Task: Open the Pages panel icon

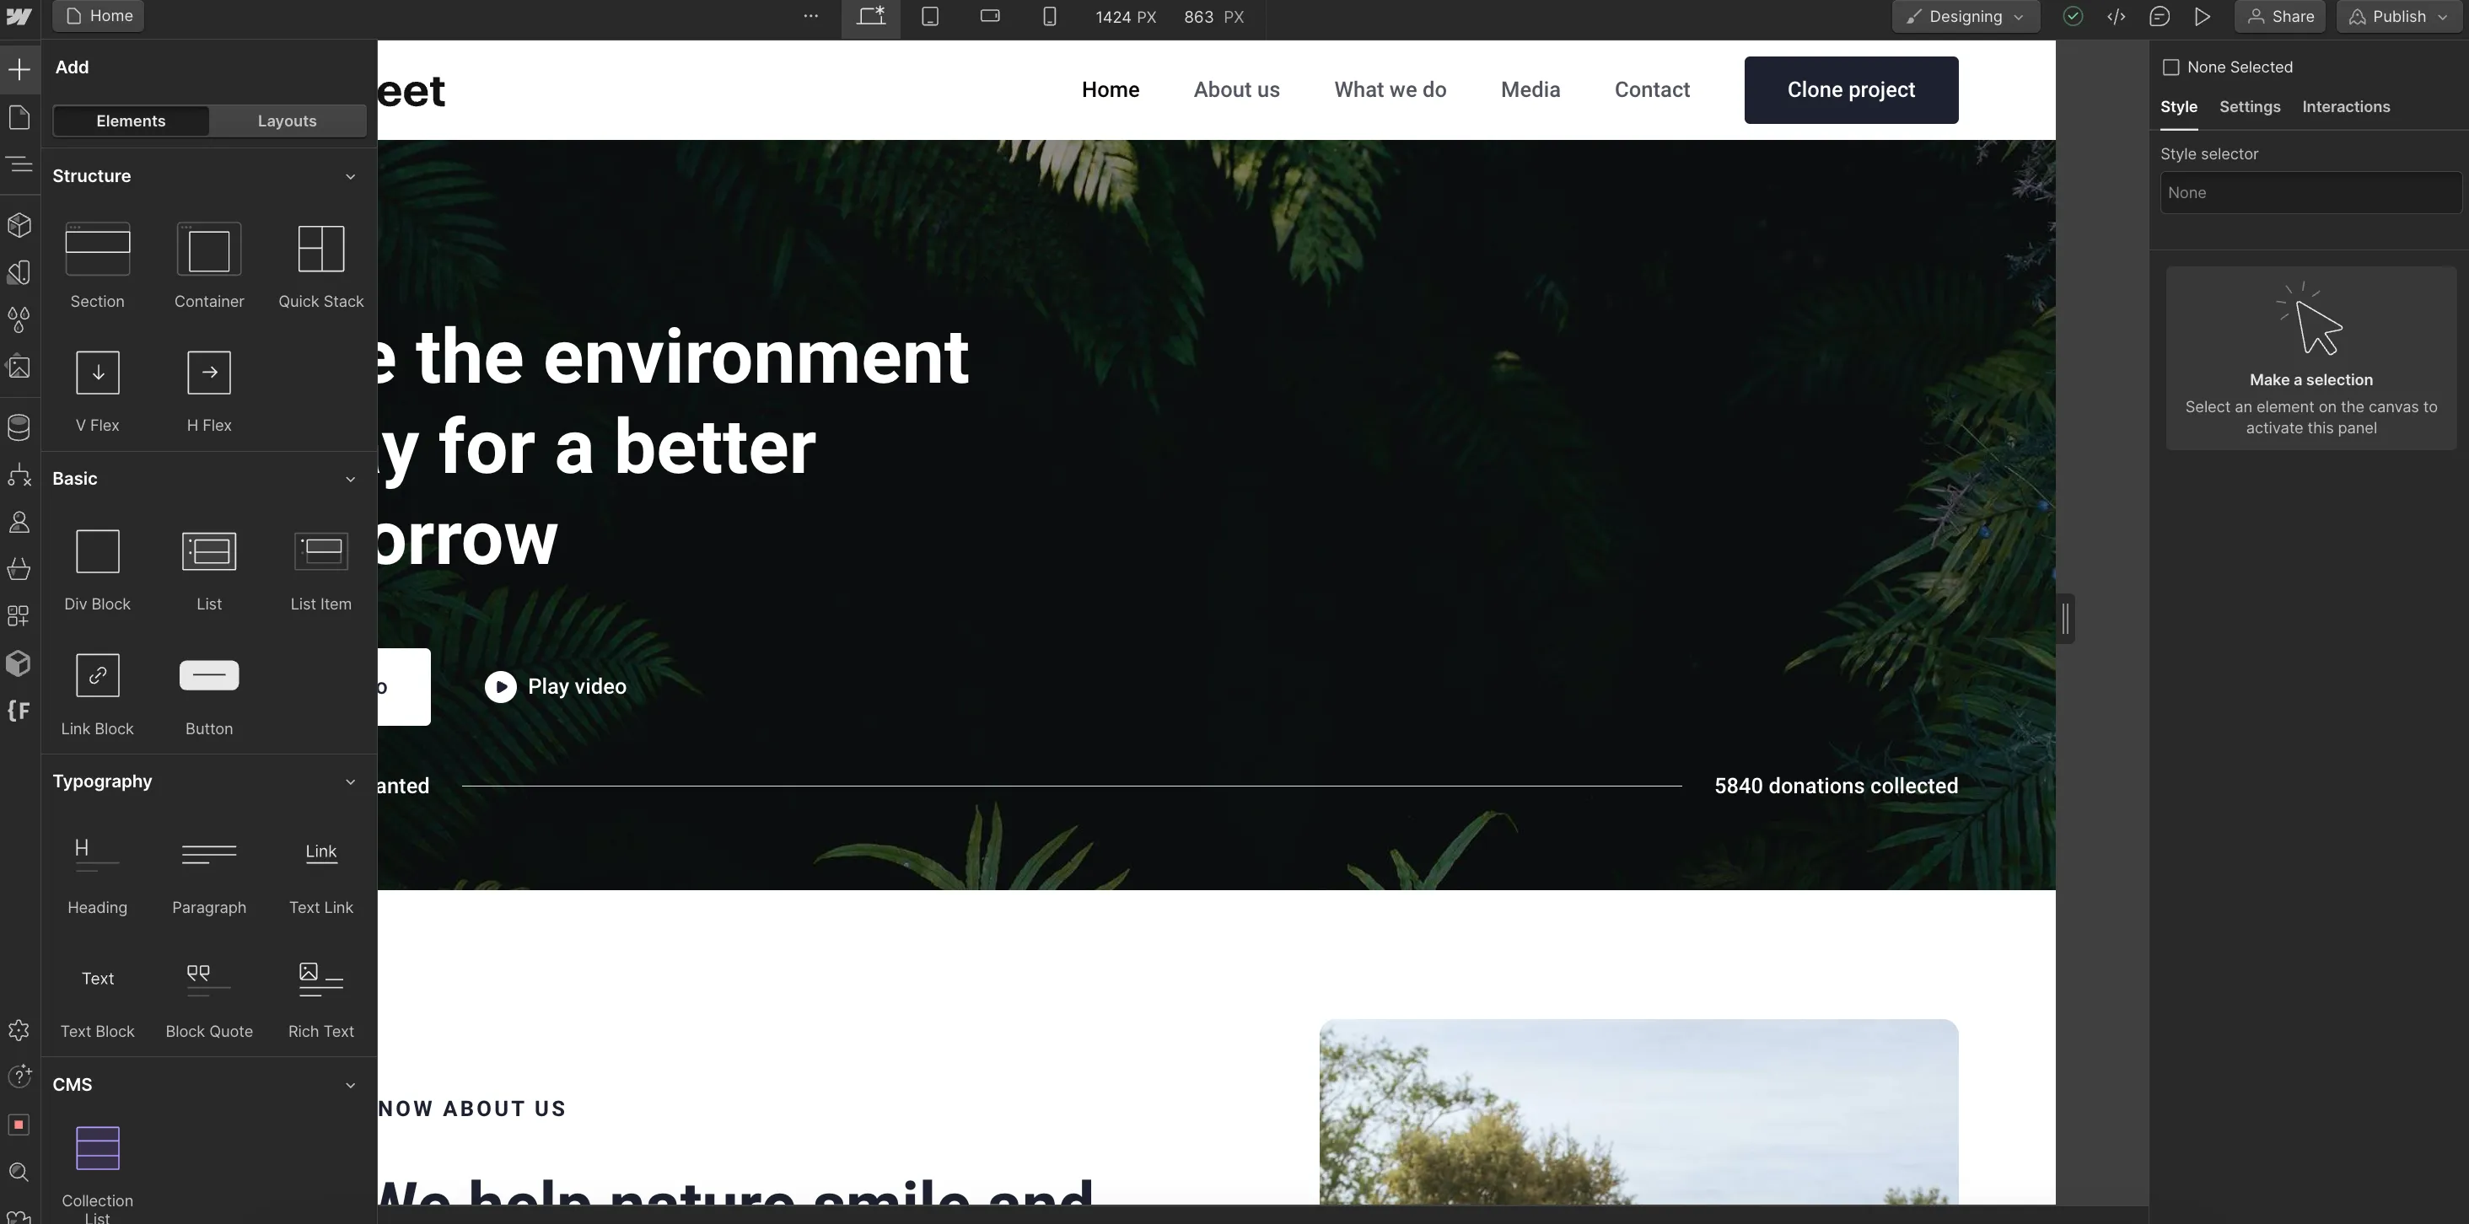Action: click(x=19, y=118)
